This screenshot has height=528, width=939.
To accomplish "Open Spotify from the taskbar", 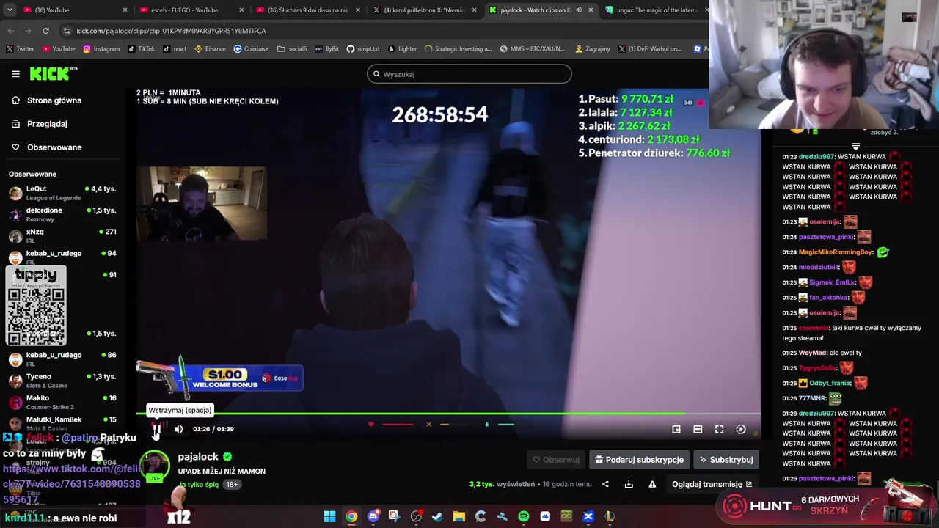I will [524, 517].
